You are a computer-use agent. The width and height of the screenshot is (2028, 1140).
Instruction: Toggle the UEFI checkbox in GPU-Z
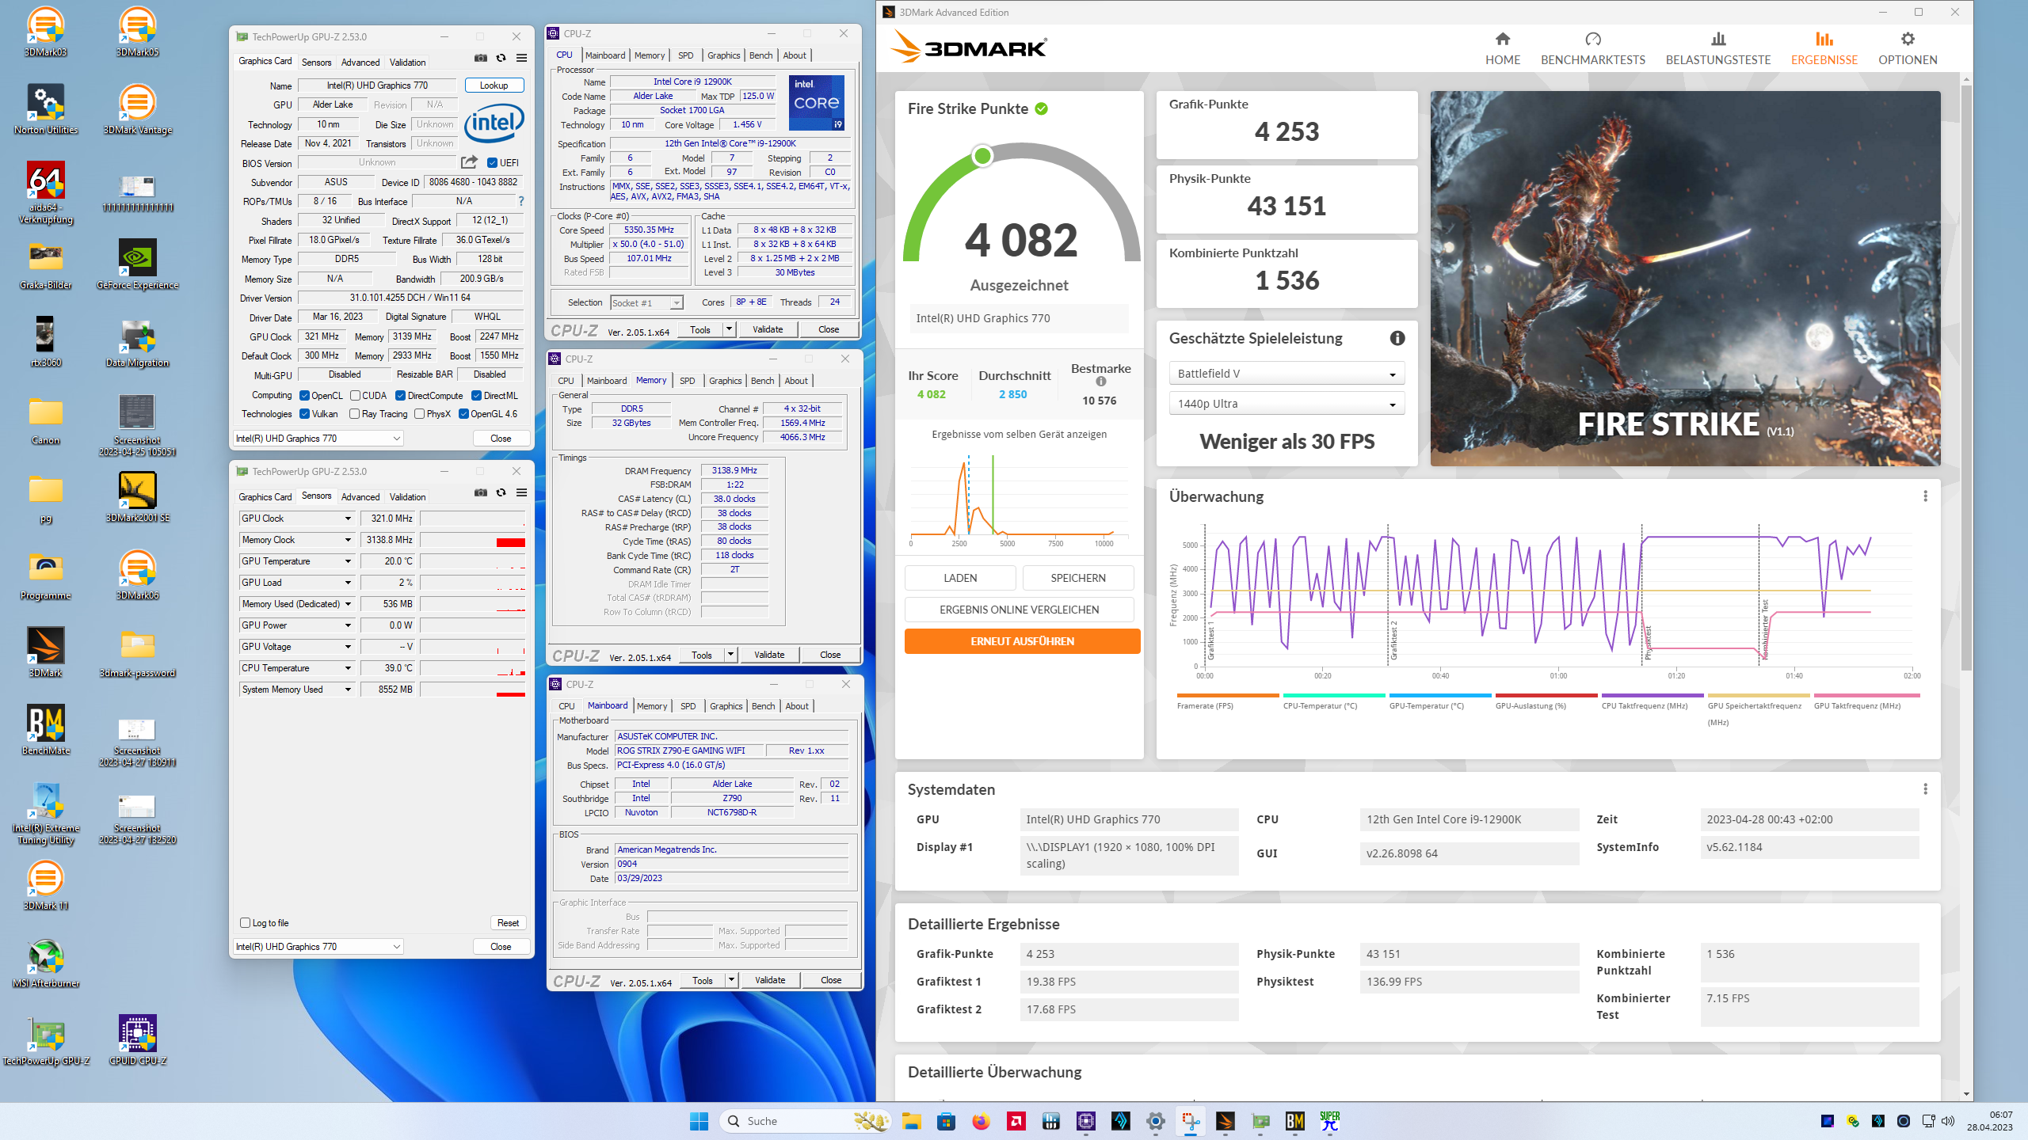point(492,163)
